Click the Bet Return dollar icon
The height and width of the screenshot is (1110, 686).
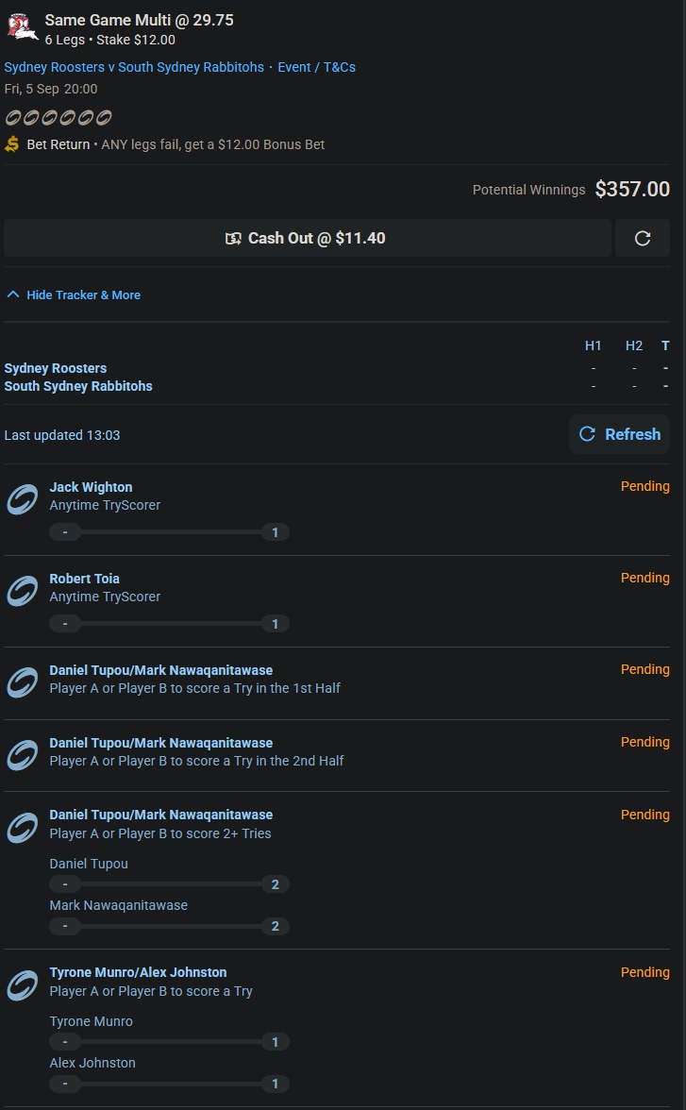[x=12, y=144]
